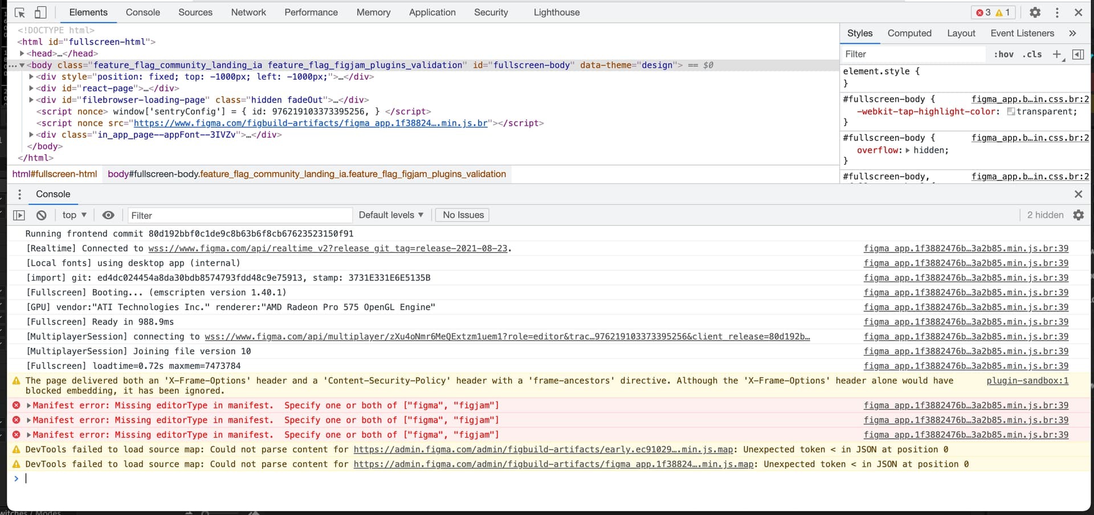Open the admin figma_app.1f38824 min.js.map link
Image resolution: width=1094 pixels, height=515 pixels.
point(553,464)
